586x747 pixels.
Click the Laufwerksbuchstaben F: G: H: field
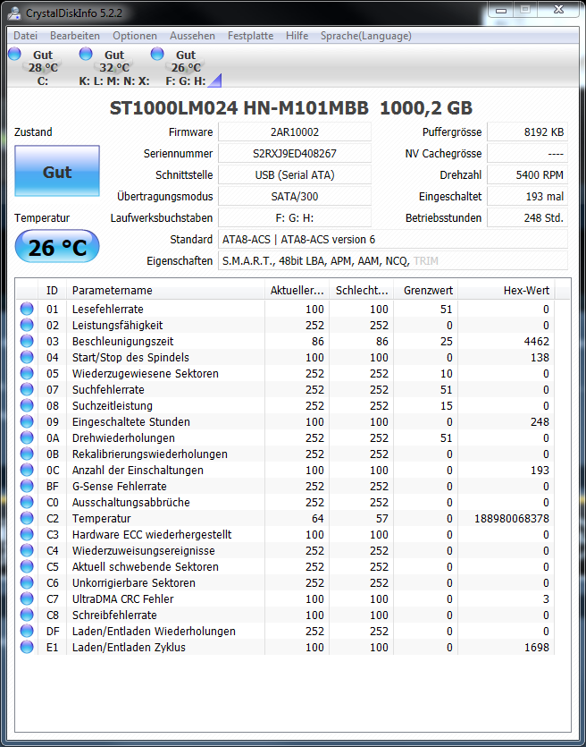pos(295,217)
